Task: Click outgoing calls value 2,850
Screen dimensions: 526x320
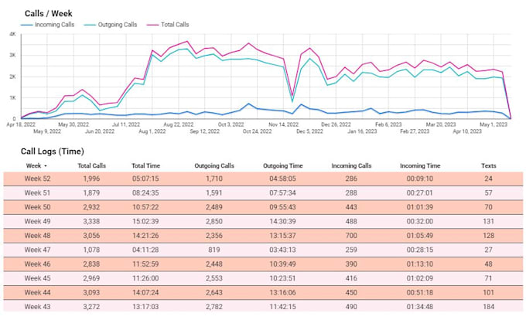Action: click(x=214, y=221)
